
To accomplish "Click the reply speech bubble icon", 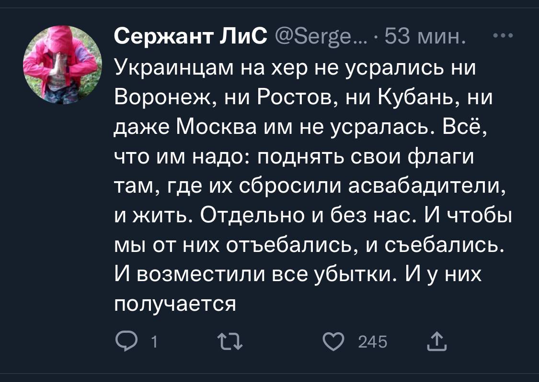I will [x=126, y=341].
